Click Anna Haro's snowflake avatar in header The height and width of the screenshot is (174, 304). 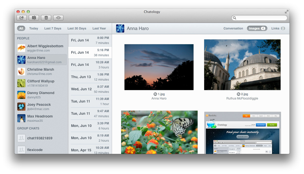click(120, 28)
